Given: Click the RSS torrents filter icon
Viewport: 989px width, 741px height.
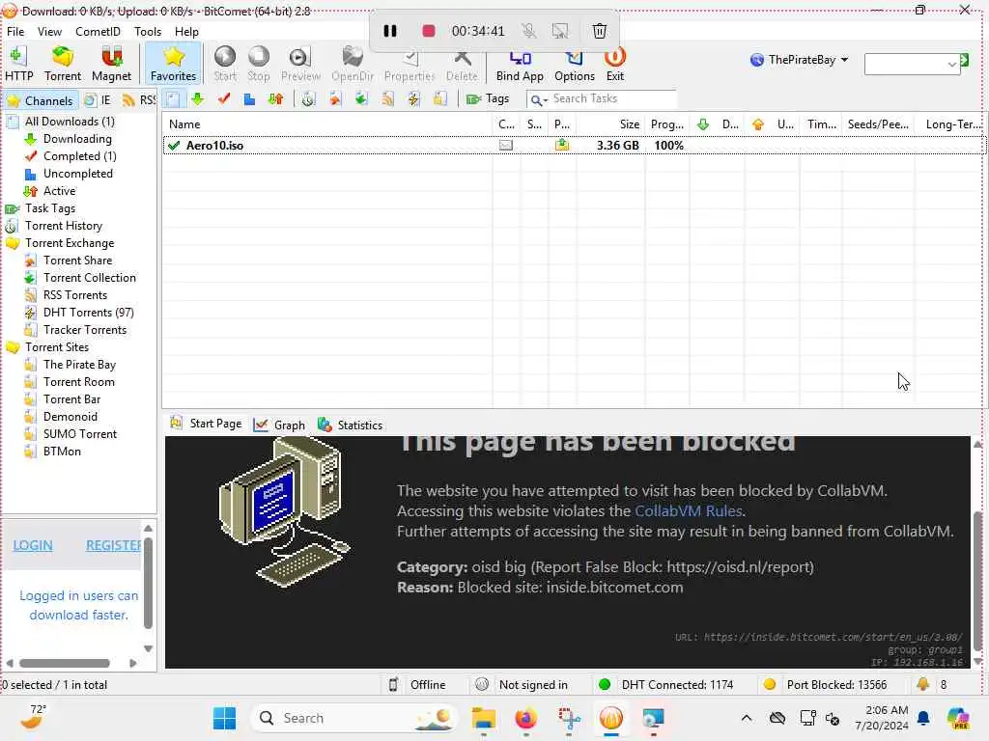Looking at the screenshot, I should click(x=387, y=99).
